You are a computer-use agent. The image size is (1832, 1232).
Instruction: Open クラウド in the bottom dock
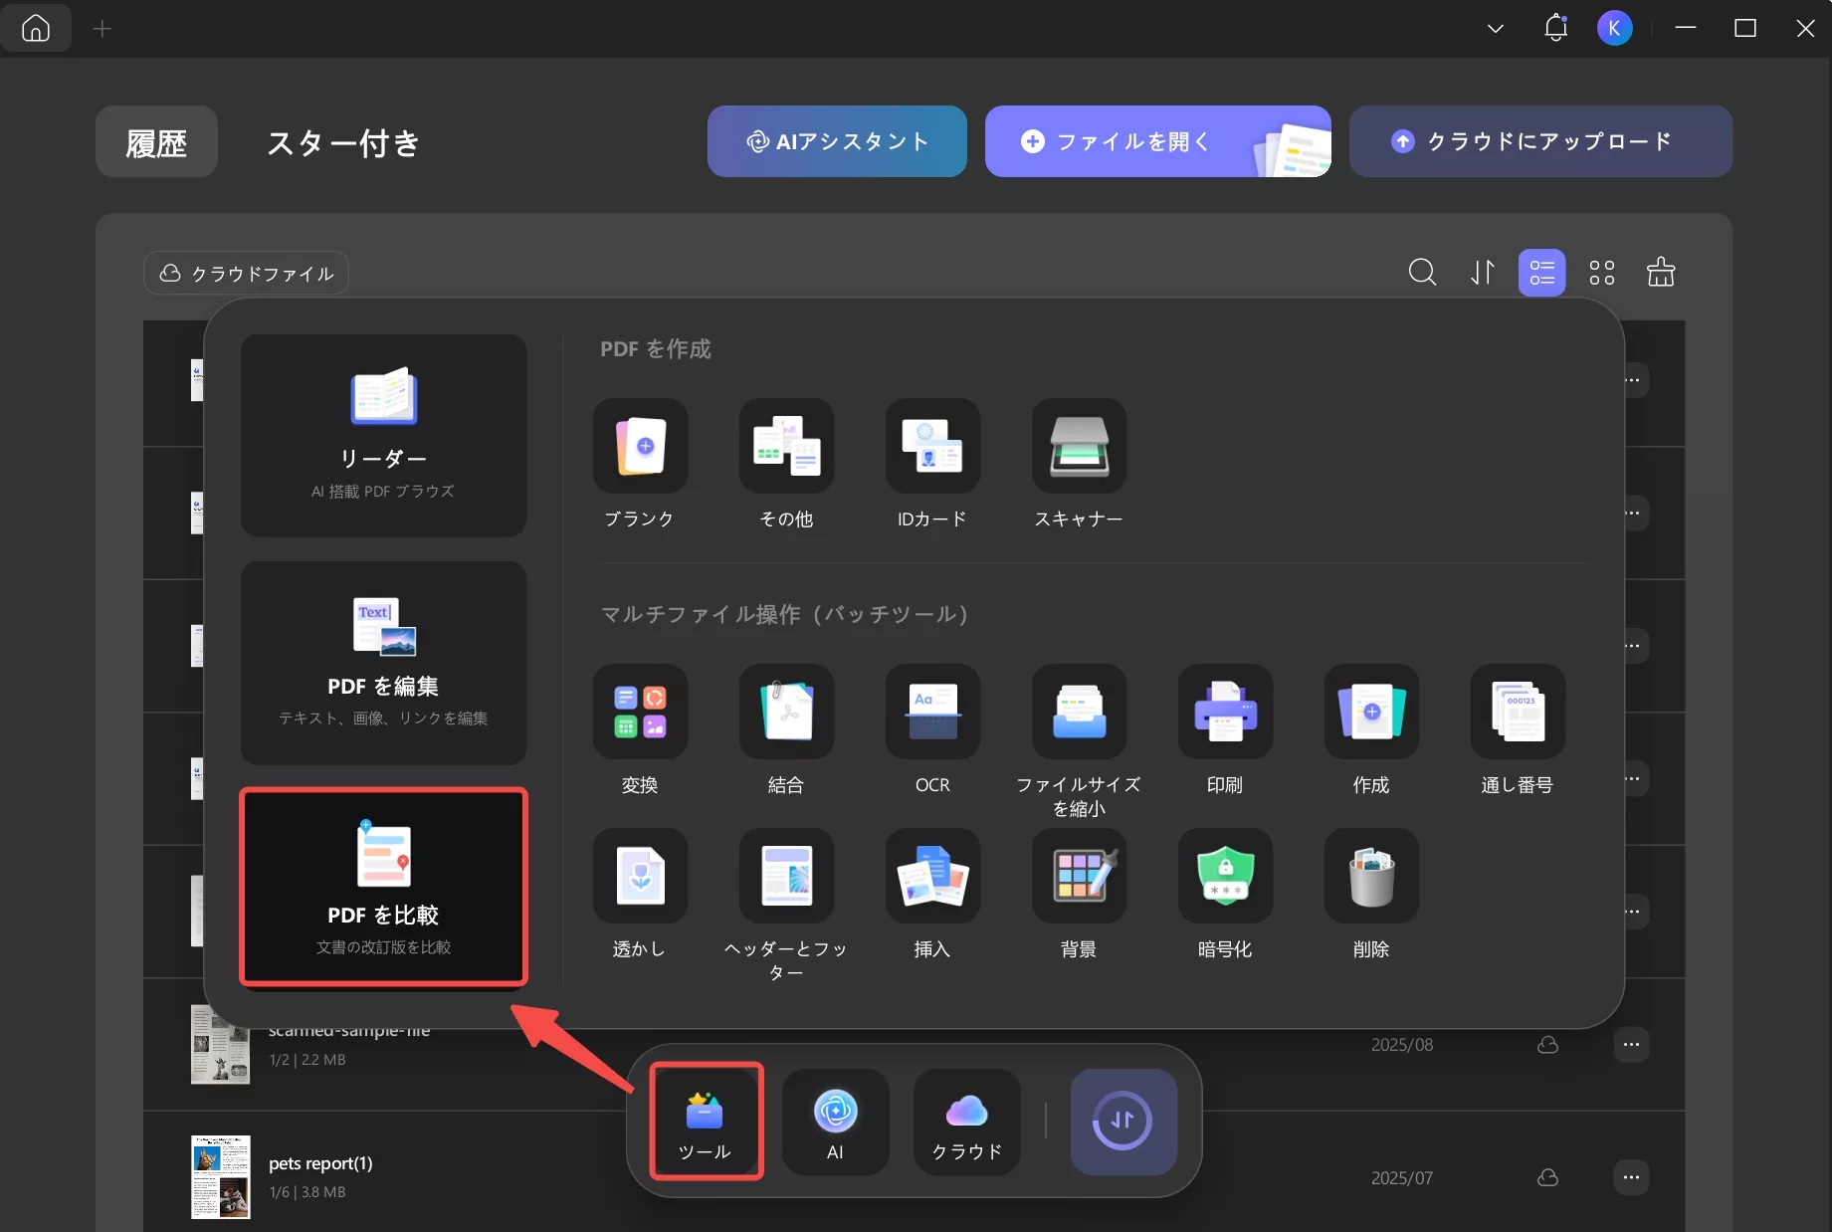(x=966, y=1122)
